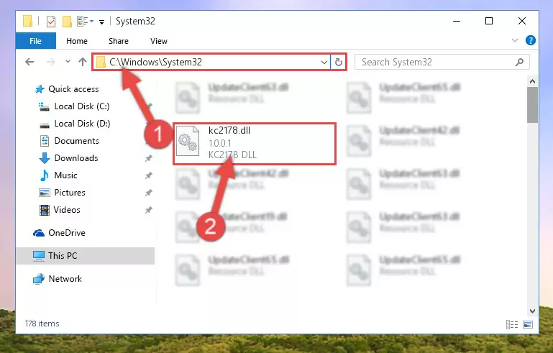Switch to Details view icon

[x=512, y=324]
